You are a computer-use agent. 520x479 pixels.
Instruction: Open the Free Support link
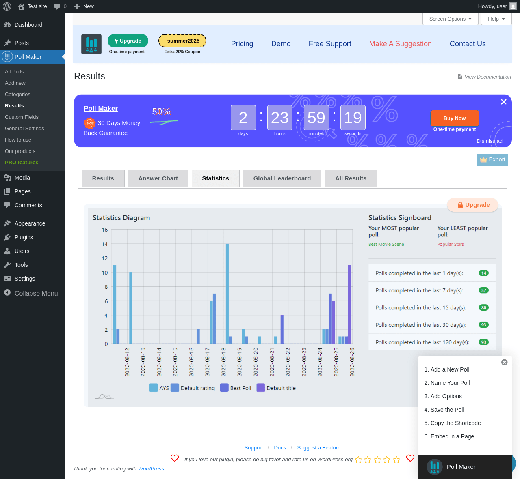[330, 44]
